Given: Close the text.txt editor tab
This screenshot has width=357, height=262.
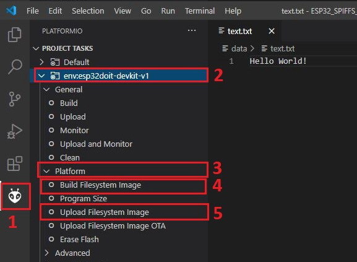Looking at the screenshot, I should click(x=272, y=31).
